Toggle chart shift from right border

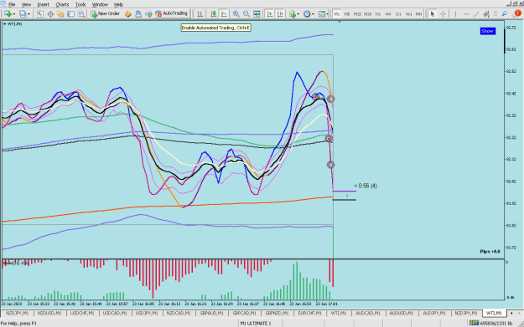click(280, 13)
